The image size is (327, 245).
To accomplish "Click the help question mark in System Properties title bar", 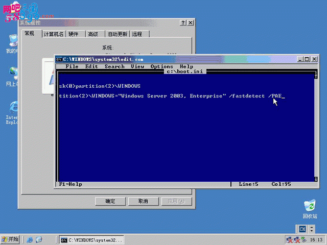I will 183,22.
